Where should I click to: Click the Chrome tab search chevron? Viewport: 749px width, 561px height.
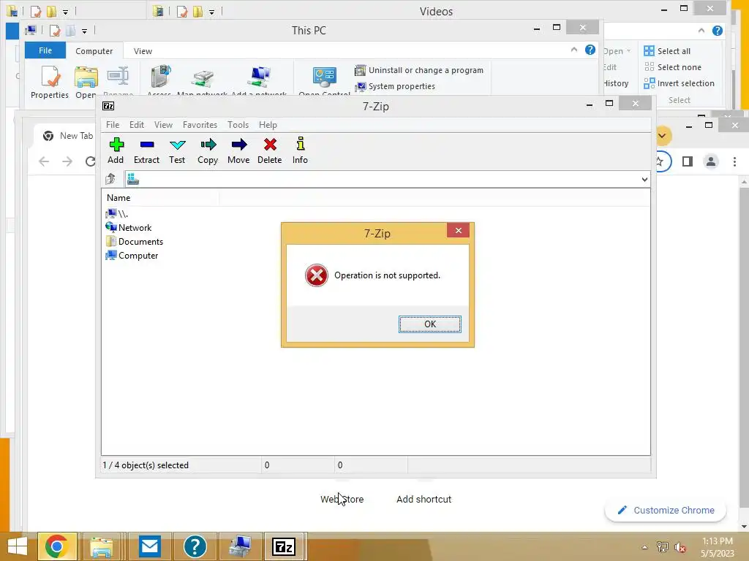pos(662,135)
